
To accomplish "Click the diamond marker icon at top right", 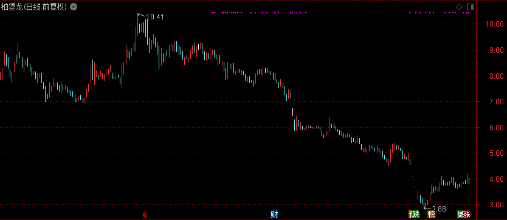I will [x=459, y=7].
